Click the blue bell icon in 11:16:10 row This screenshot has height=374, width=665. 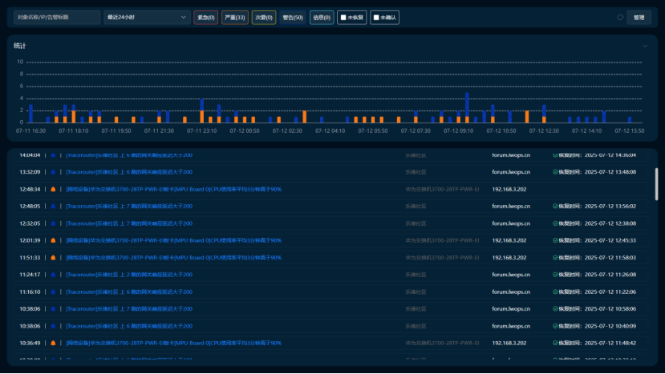(x=53, y=292)
